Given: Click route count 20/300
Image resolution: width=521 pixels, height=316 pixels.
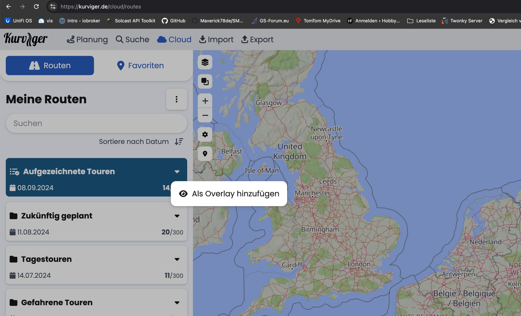Looking at the screenshot, I should (172, 232).
